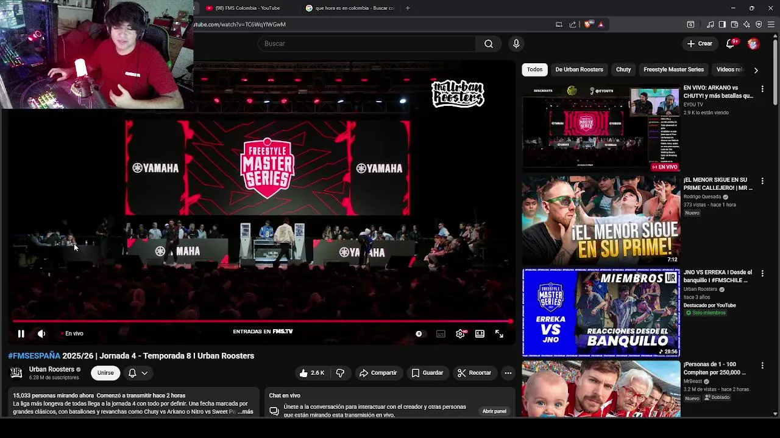This screenshot has width=780, height=438.
Task: Switch to FMS Colombia YouTube tab
Action: click(x=247, y=8)
